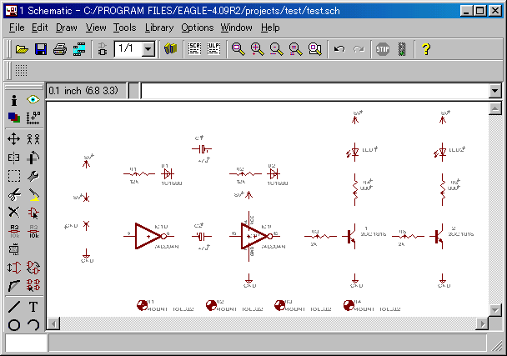507x356 pixels.
Task: Expand the sheet 1/1 dropdown arrow
Action: pos(148,49)
